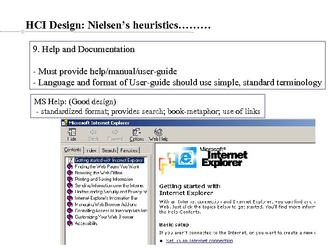Image resolution: width=332 pixels, height=249 pixels.
Task: Expand Managing Web Browser Add-ons topic
Action: tap(106, 204)
